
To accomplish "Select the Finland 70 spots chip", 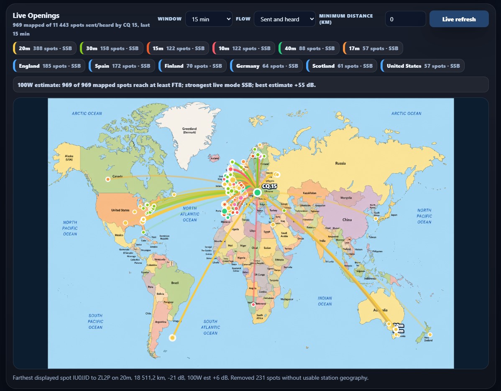I will pyautogui.click(x=193, y=66).
